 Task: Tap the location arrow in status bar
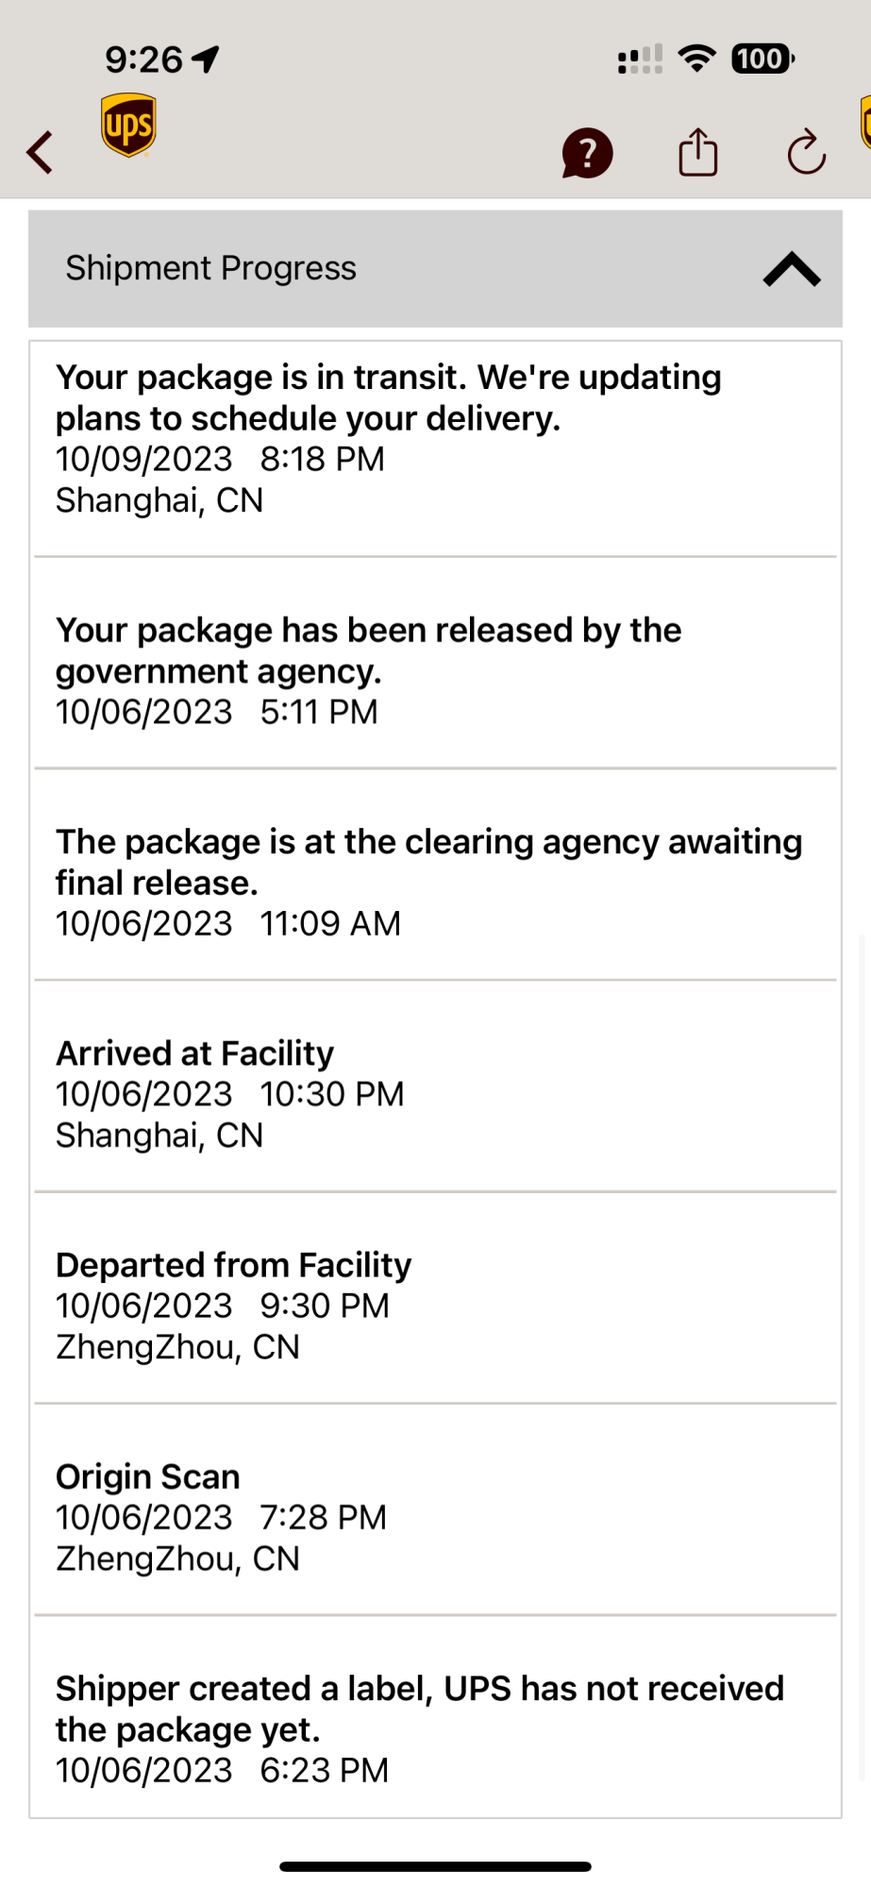(x=206, y=59)
